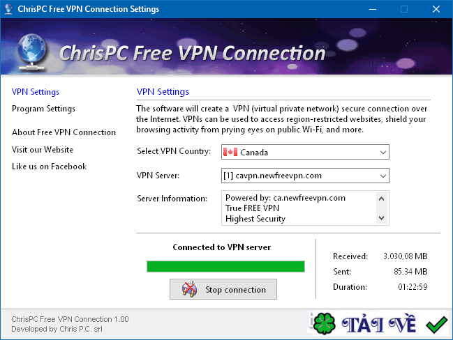Click the 'Highest Security' line in server info
The height and width of the screenshot is (340, 453).
click(x=255, y=219)
